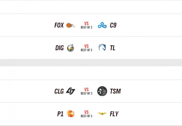The height and width of the screenshot is (126, 182).
Task: Click the TSM circular logo
Action: pos(102,91)
